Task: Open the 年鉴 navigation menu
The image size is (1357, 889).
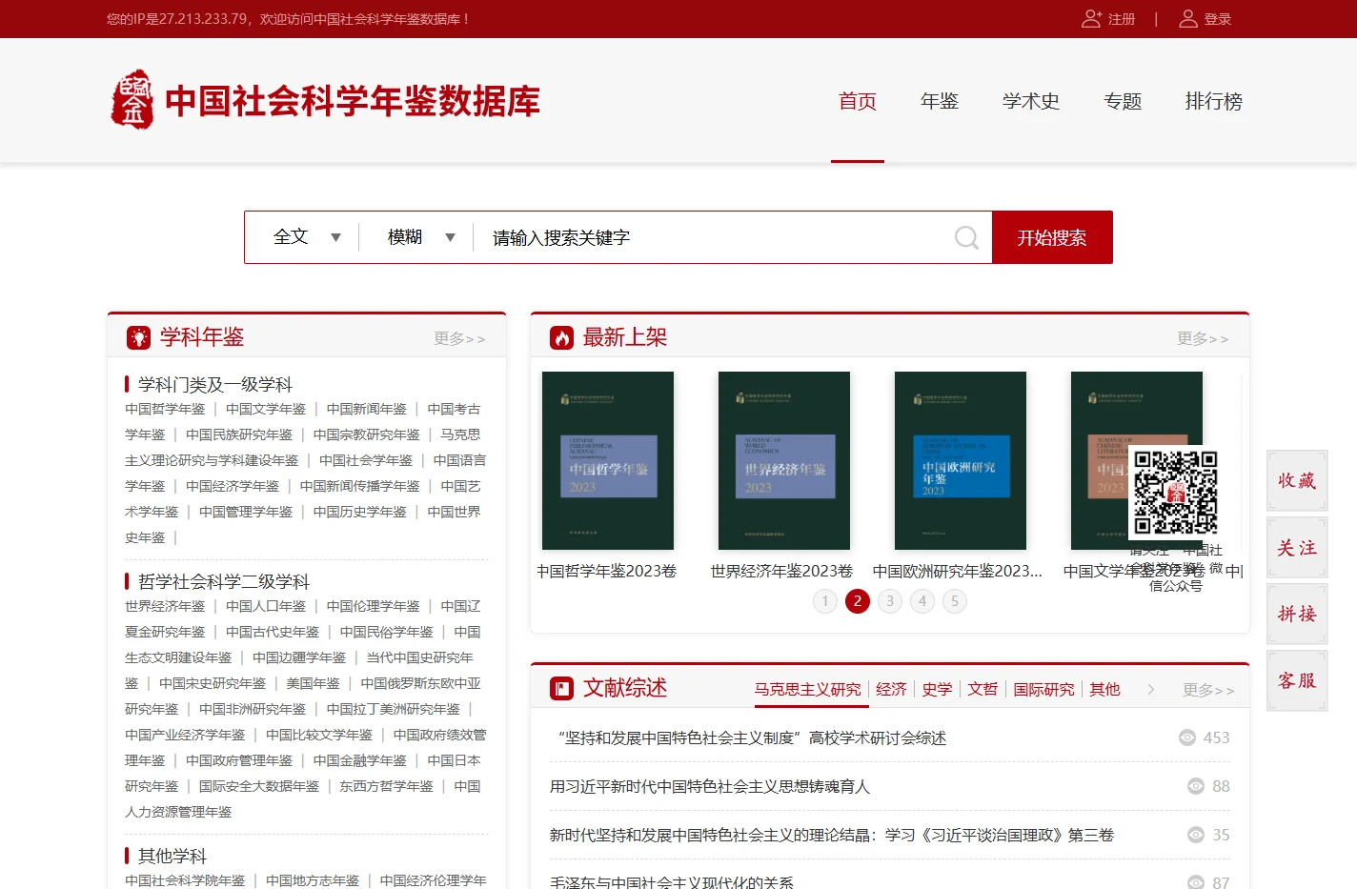Action: point(940,101)
